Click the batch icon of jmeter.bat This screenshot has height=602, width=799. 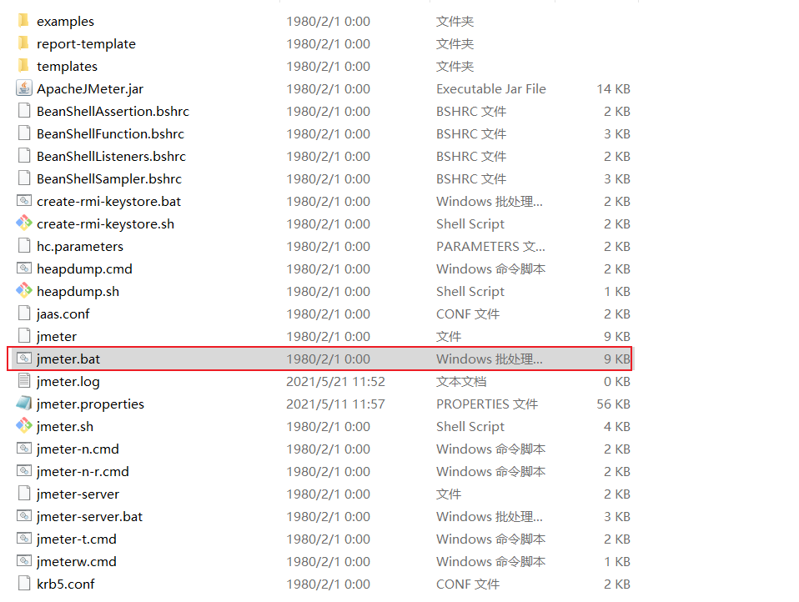click(x=24, y=358)
